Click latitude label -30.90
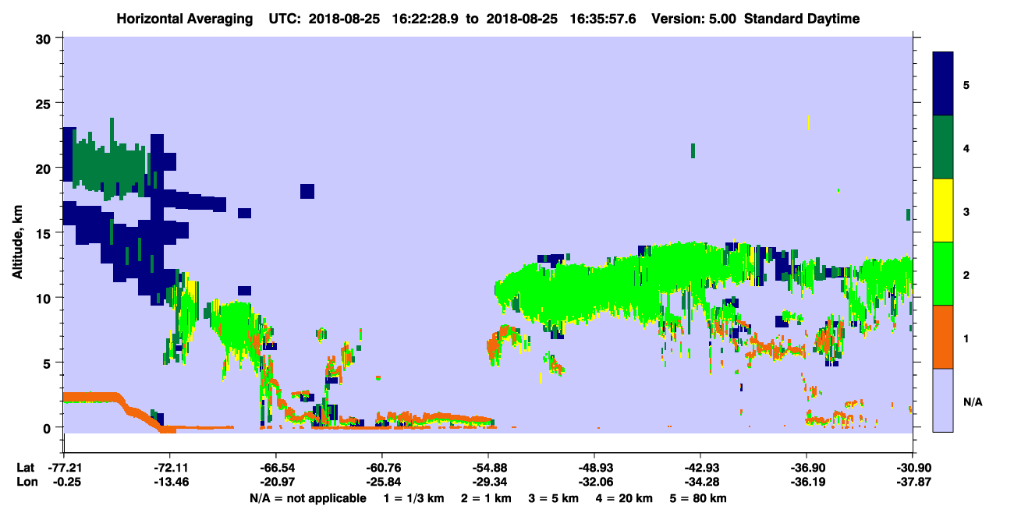 tap(913, 467)
